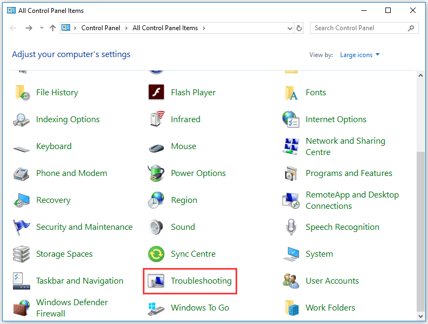Open the System computer icon
428x324 pixels.
[x=291, y=254]
